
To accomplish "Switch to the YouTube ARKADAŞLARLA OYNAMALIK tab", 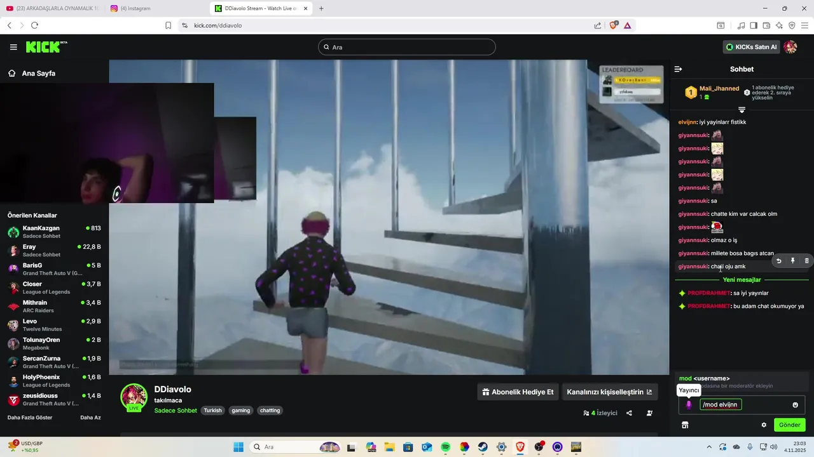I will coord(53,8).
